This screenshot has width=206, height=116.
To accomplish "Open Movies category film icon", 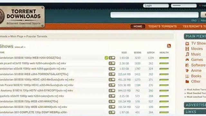I will pos(187,49).
